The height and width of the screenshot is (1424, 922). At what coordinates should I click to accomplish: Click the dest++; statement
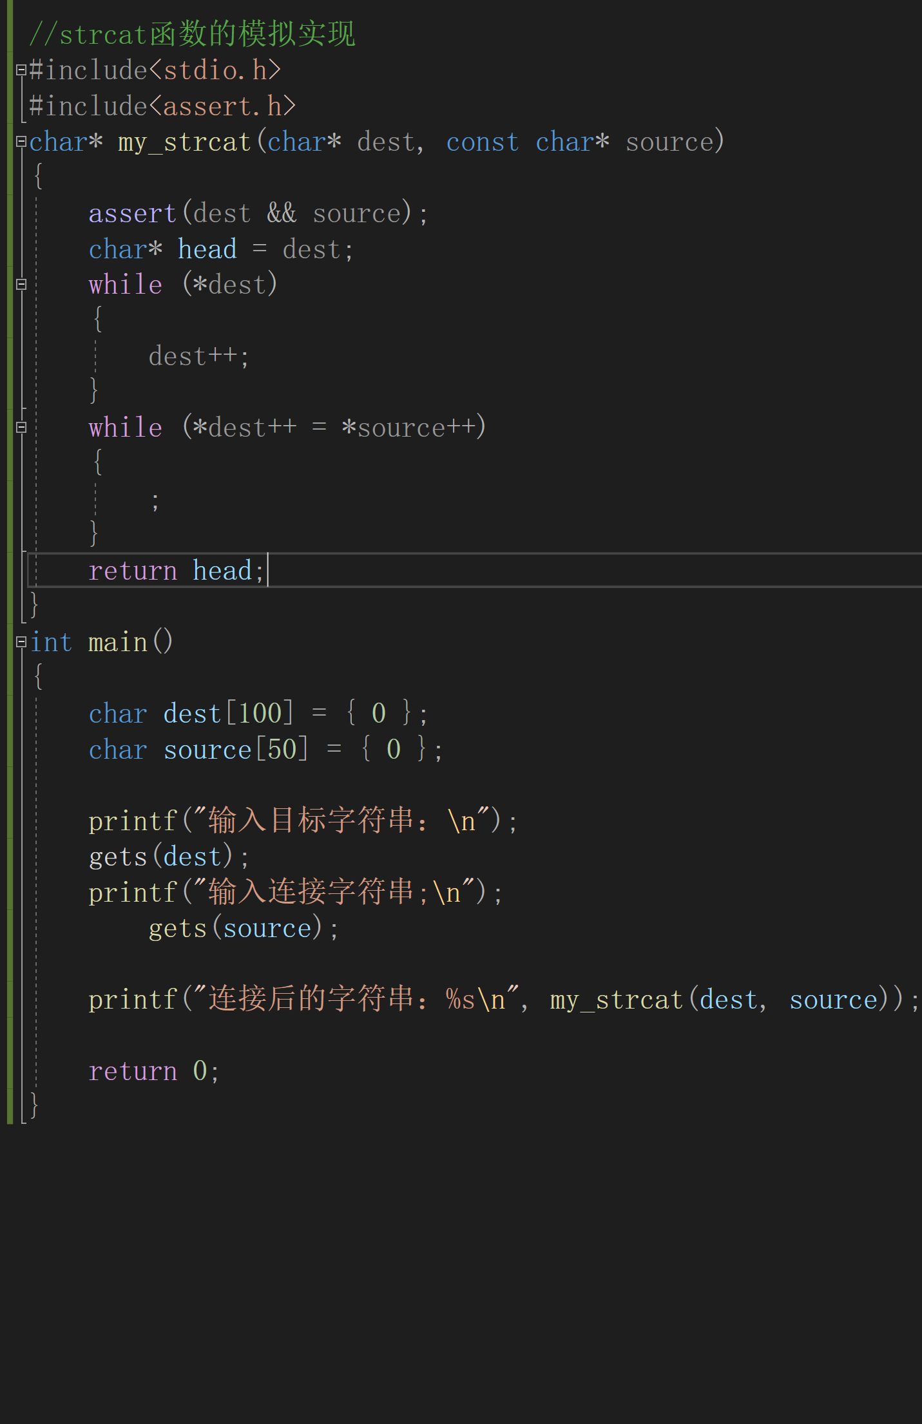(x=198, y=356)
